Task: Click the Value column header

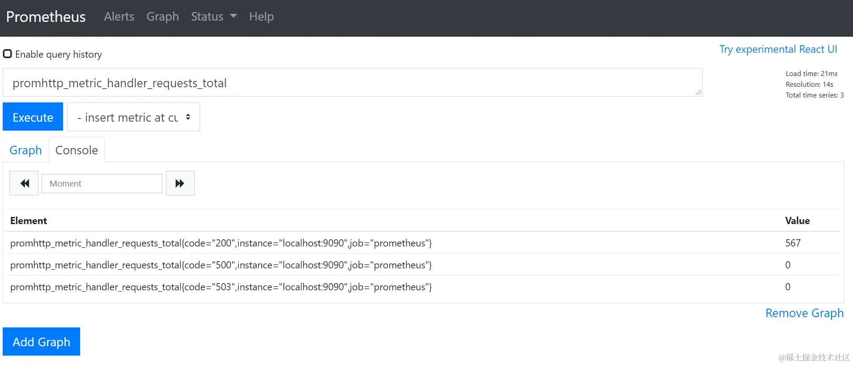Action: (797, 221)
